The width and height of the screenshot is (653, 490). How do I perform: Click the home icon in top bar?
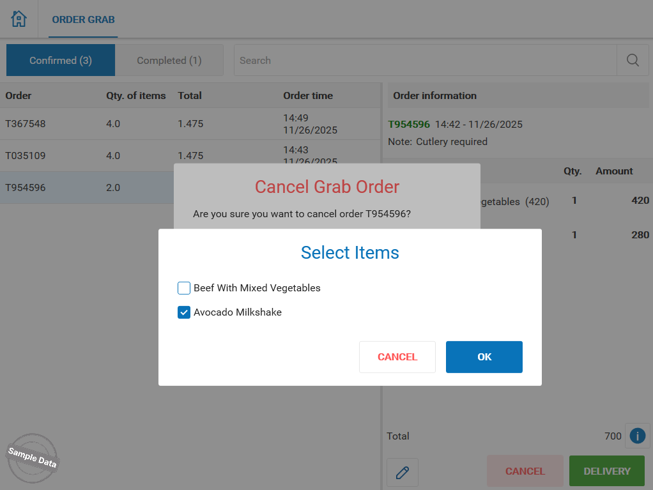click(19, 19)
